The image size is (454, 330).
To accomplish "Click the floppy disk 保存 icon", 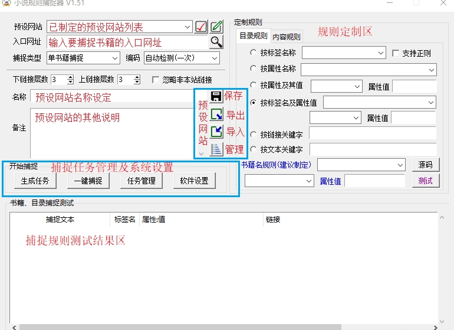I will [x=216, y=96].
